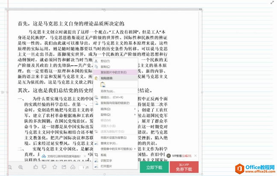Choose 复制(C) from the context menu
Viewport: 277px width, 176px height.
(115, 67)
